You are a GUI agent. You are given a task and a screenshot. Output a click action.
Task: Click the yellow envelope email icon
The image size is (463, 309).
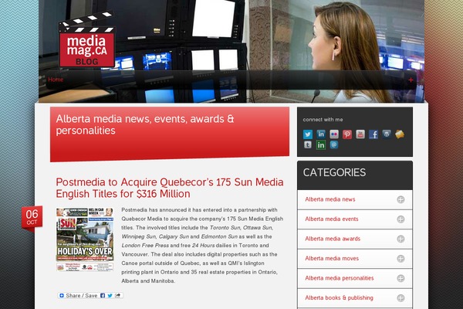400,134
